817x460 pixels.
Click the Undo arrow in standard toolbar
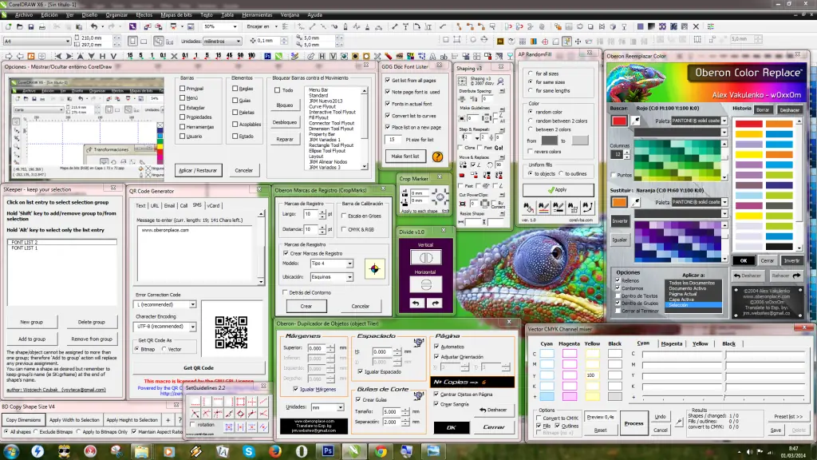[94, 26]
